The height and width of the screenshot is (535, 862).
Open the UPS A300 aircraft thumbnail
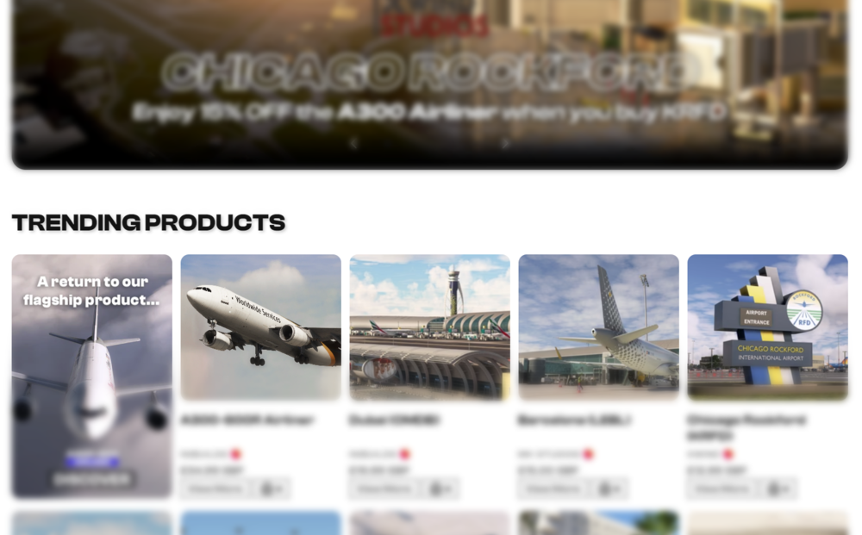[260, 327]
